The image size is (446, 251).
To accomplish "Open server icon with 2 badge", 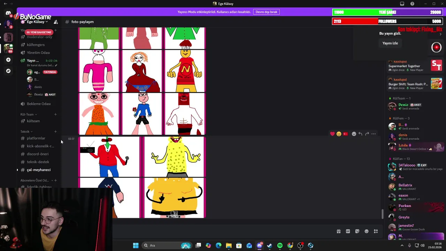I will 8,25.
